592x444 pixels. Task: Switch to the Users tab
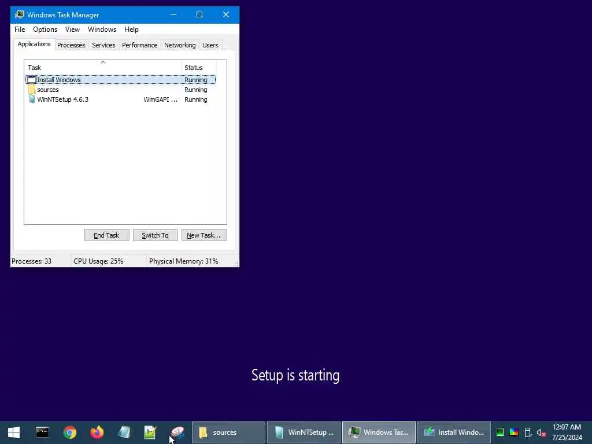[210, 45]
